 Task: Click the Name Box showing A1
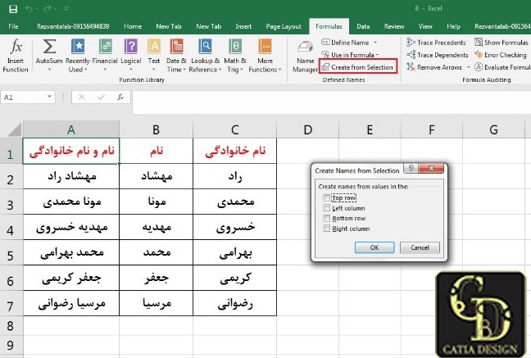click(23, 97)
